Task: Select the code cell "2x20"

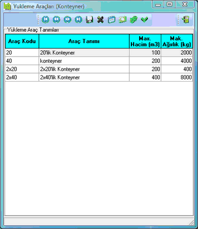Action: (22, 69)
